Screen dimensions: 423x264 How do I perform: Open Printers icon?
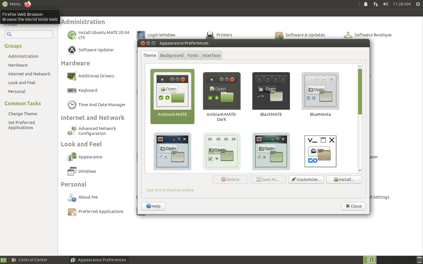coord(210,35)
